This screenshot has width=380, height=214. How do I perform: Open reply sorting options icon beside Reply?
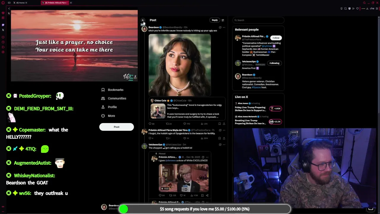[223, 20]
